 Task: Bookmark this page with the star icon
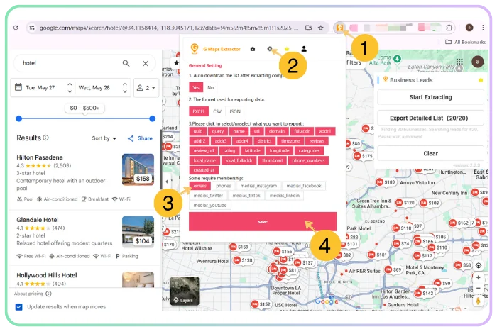tap(321, 28)
